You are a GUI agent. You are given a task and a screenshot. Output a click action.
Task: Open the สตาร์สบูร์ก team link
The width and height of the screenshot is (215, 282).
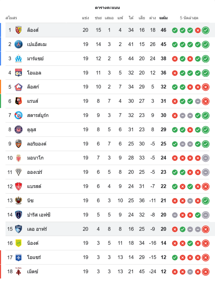[38, 115]
